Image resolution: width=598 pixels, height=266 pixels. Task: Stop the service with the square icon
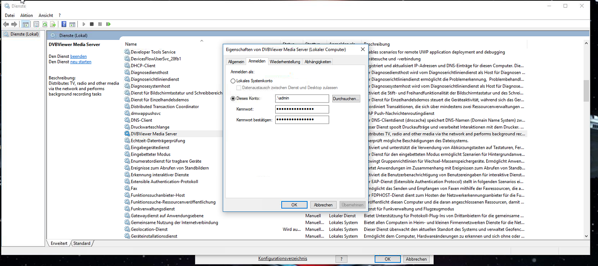pyautogui.click(x=92, y=24)
